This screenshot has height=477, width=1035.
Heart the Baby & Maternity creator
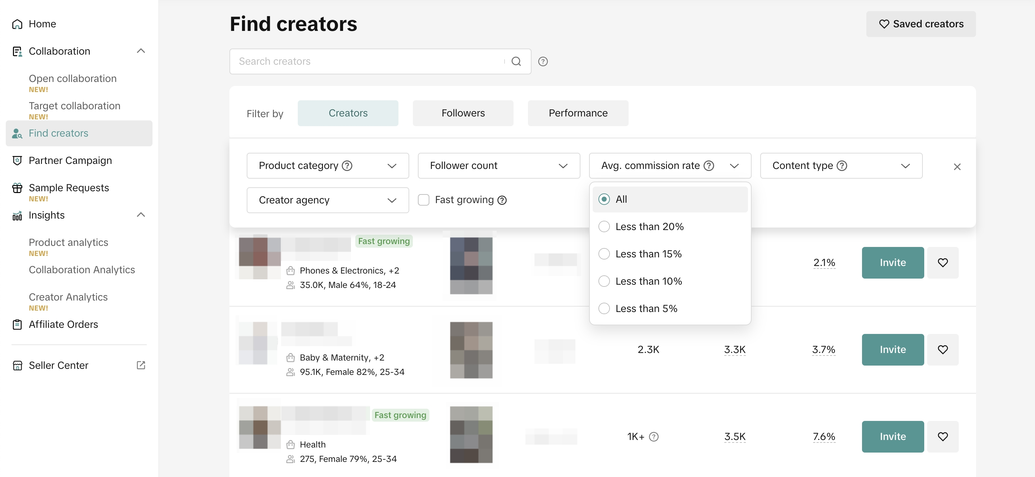942,349
